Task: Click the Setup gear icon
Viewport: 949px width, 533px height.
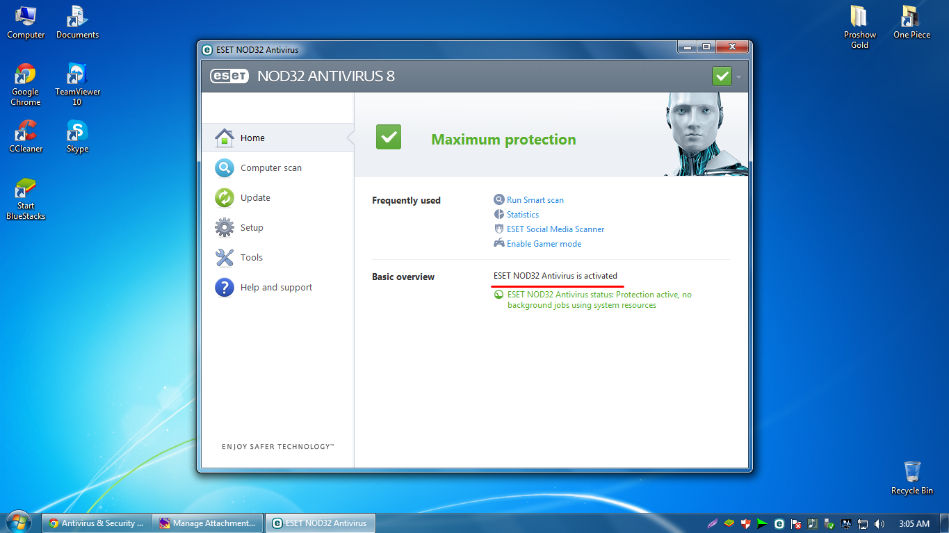Action: tap(225, 227)
